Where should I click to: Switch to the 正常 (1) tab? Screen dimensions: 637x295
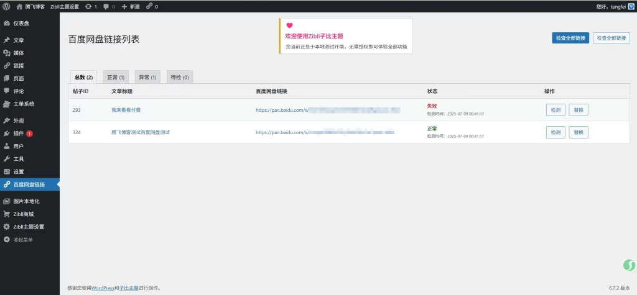(x=116, y=78)
